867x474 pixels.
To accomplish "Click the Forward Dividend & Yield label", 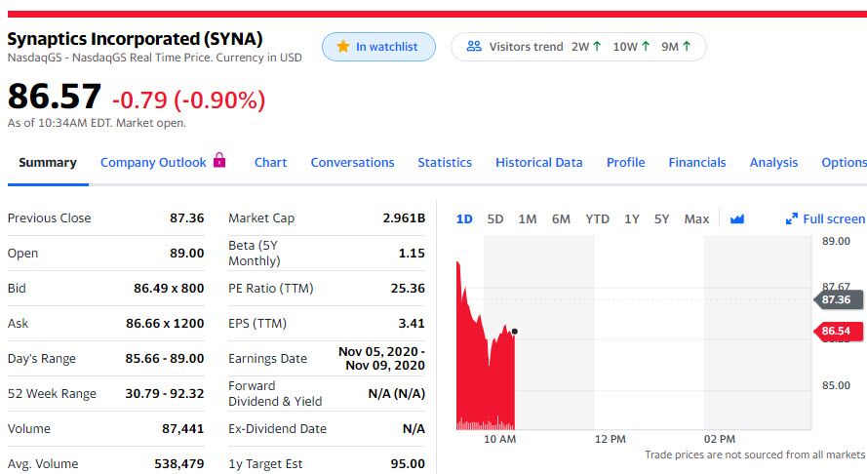I will (x=275, y=393).
